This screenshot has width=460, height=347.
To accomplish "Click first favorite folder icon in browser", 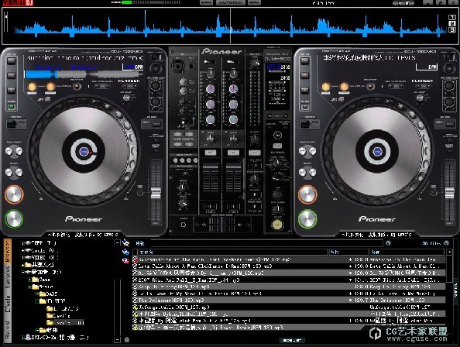I will 125,243.
